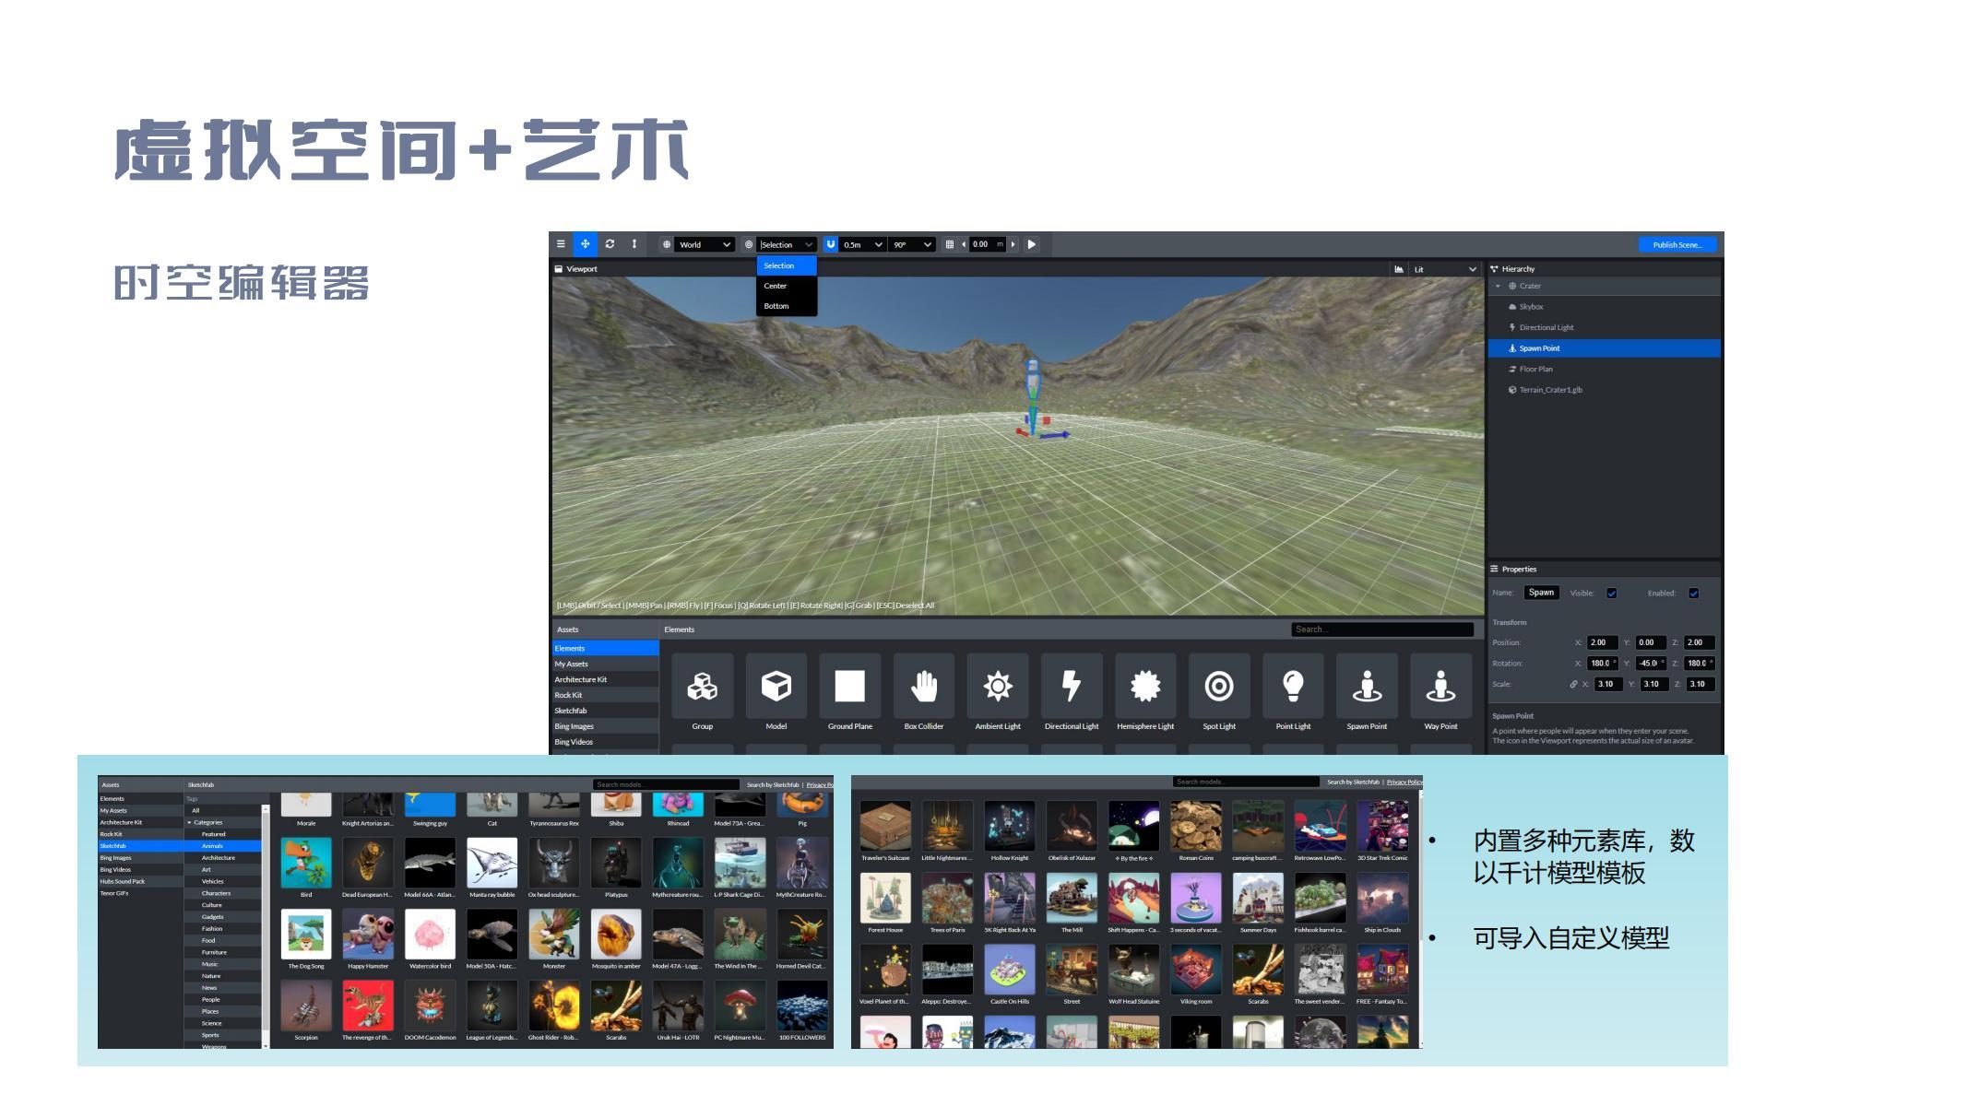Image resolution: width=1967 pixels, height=1106 pixels.
Task: Toggle the grid visibility icon
Action: tap(950, 244)
